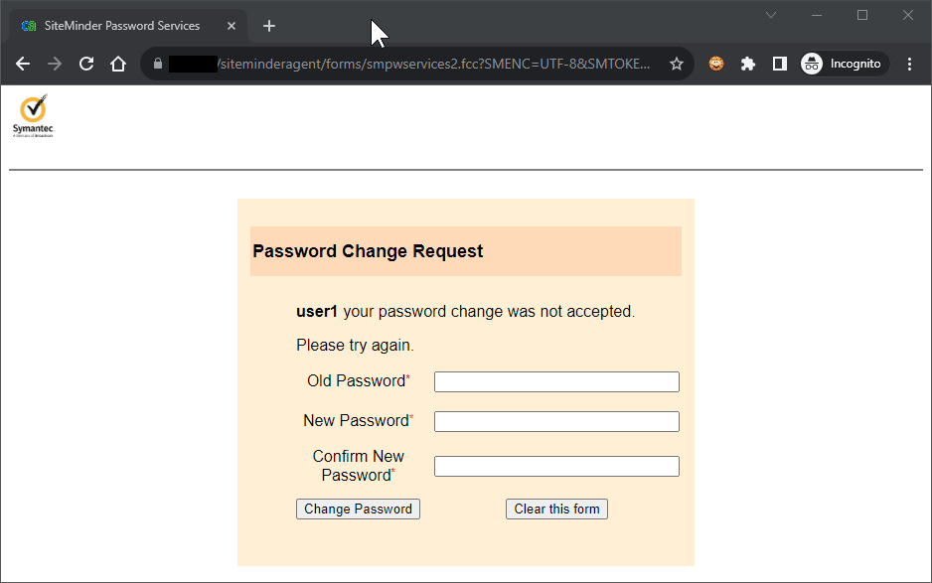
Task: Open the monkey extension icon
Action: (x=716, y=64)
